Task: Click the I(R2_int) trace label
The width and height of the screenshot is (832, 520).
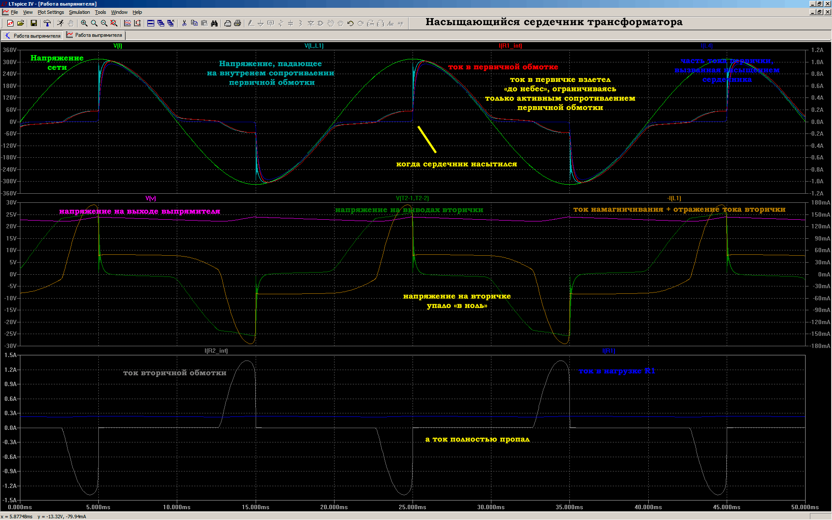Action: click(216, 351)
